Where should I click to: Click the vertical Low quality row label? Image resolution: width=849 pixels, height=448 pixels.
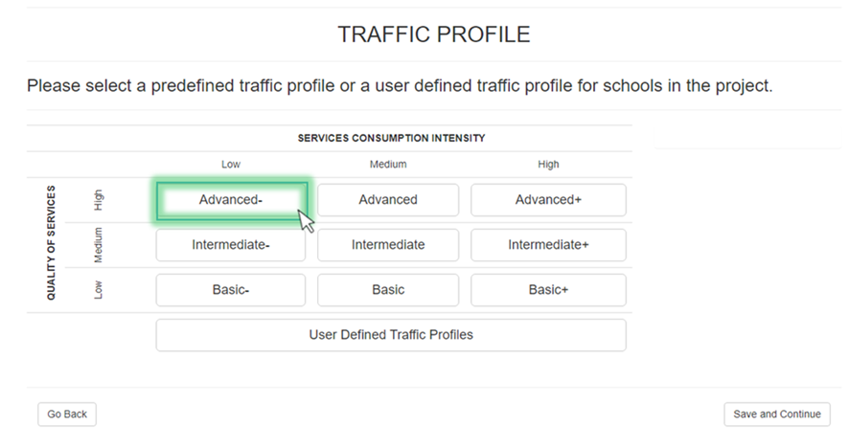click(99, 290)
